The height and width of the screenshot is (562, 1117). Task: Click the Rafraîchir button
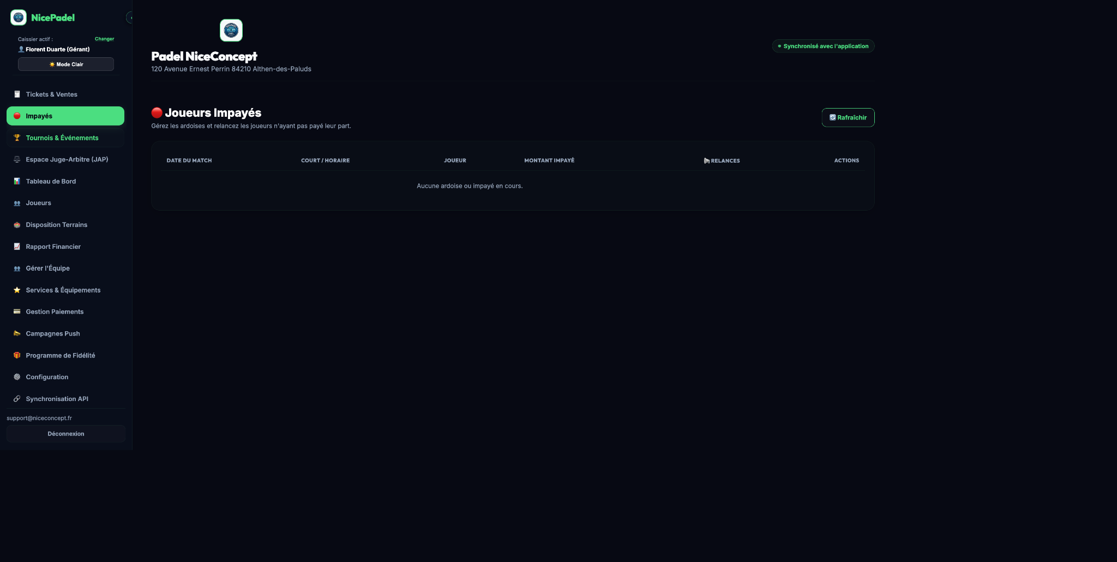(848, 117)
